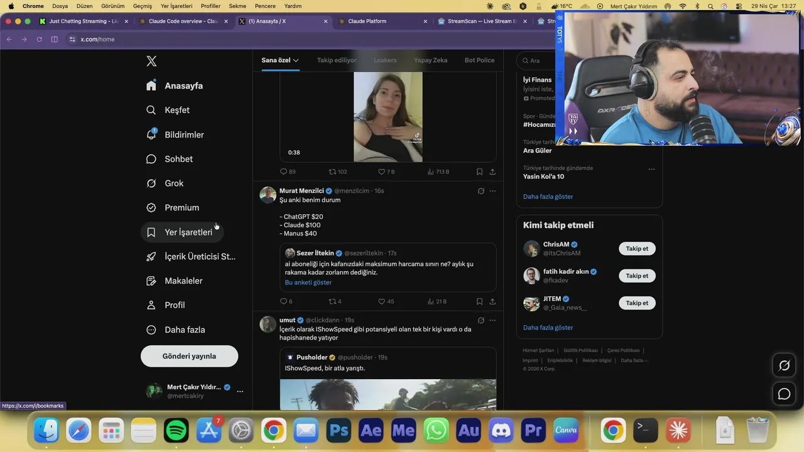Ask Grok about Murat Menzilci's post
The height and width of the screenshot is (452, 804).
pos(481,191)
